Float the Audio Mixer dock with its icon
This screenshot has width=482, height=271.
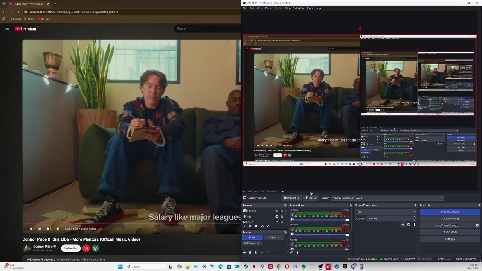coord(351,205)
